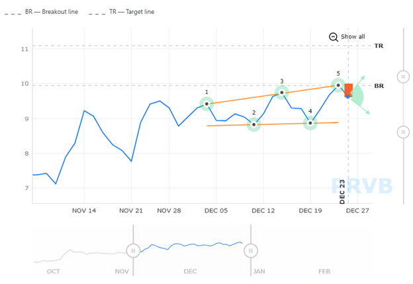Click the Show all link

pyautogui.click(x=353, y=37)
